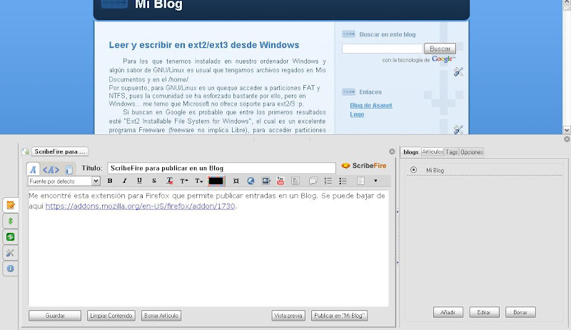Click the Guardar button
Image resolution: width=571 pixels, height=330 pixels.
click(55, 316)
